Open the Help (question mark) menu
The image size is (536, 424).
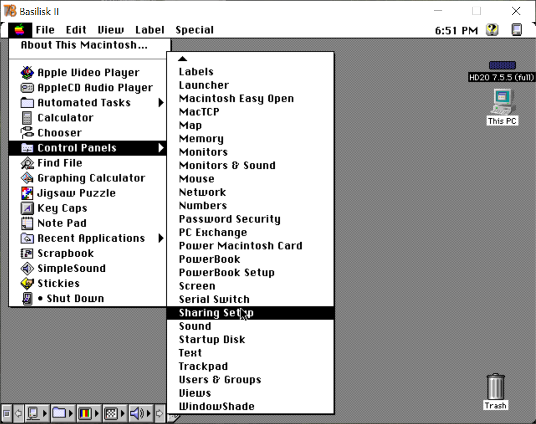click(x=492, y=30)
